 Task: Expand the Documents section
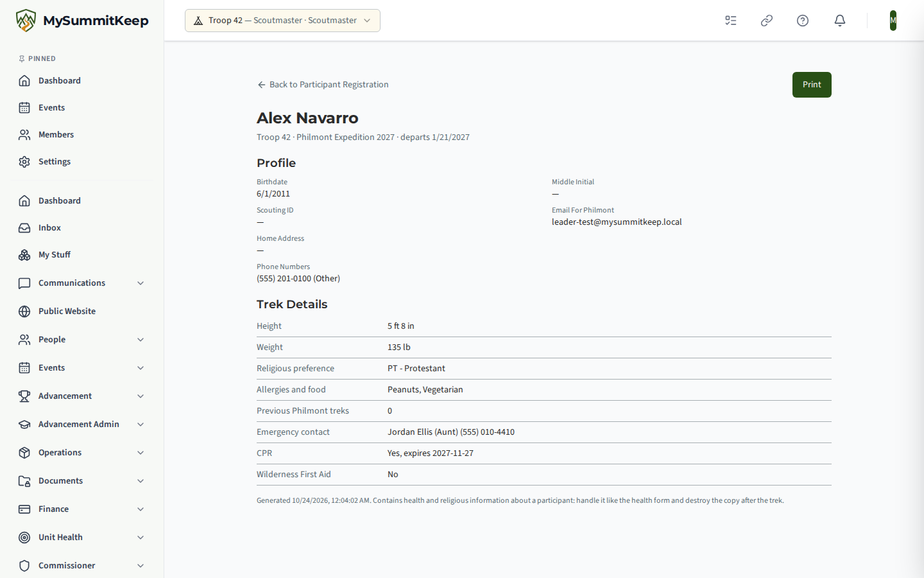(x=82, y=480)
